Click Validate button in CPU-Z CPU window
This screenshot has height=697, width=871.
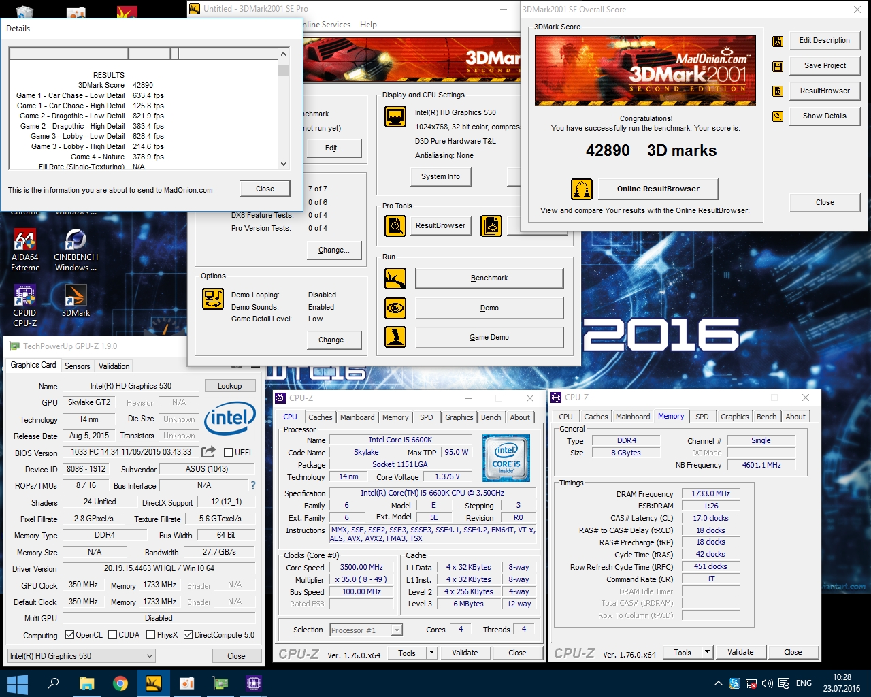coord(465,653)
